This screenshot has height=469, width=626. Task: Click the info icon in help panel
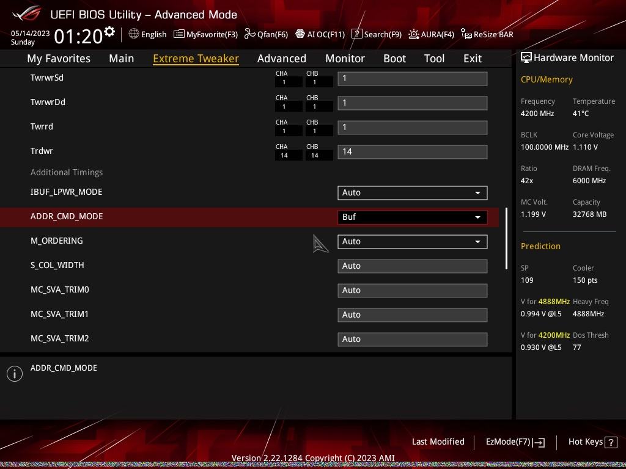(15, 374)
